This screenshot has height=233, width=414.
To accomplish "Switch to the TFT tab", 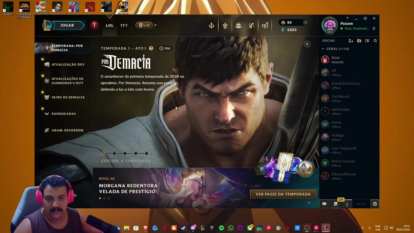I will coord(124,25).
